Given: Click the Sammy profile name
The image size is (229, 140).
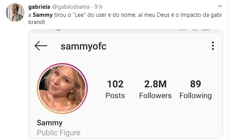Looking at the screenshot, I should click(x=50, y=123).
